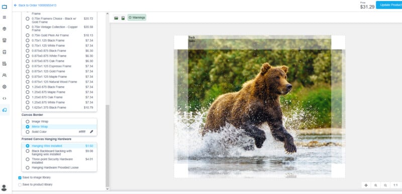
Task: Click the sidebar document icon above customers
Action: [x=5, y=64]
